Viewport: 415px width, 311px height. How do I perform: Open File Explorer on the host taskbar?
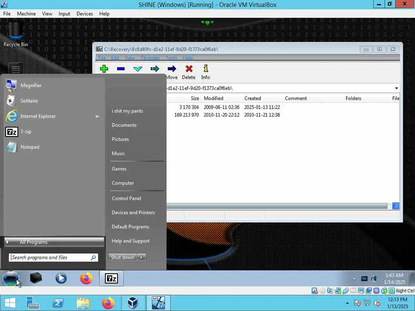tap(83, 303)
